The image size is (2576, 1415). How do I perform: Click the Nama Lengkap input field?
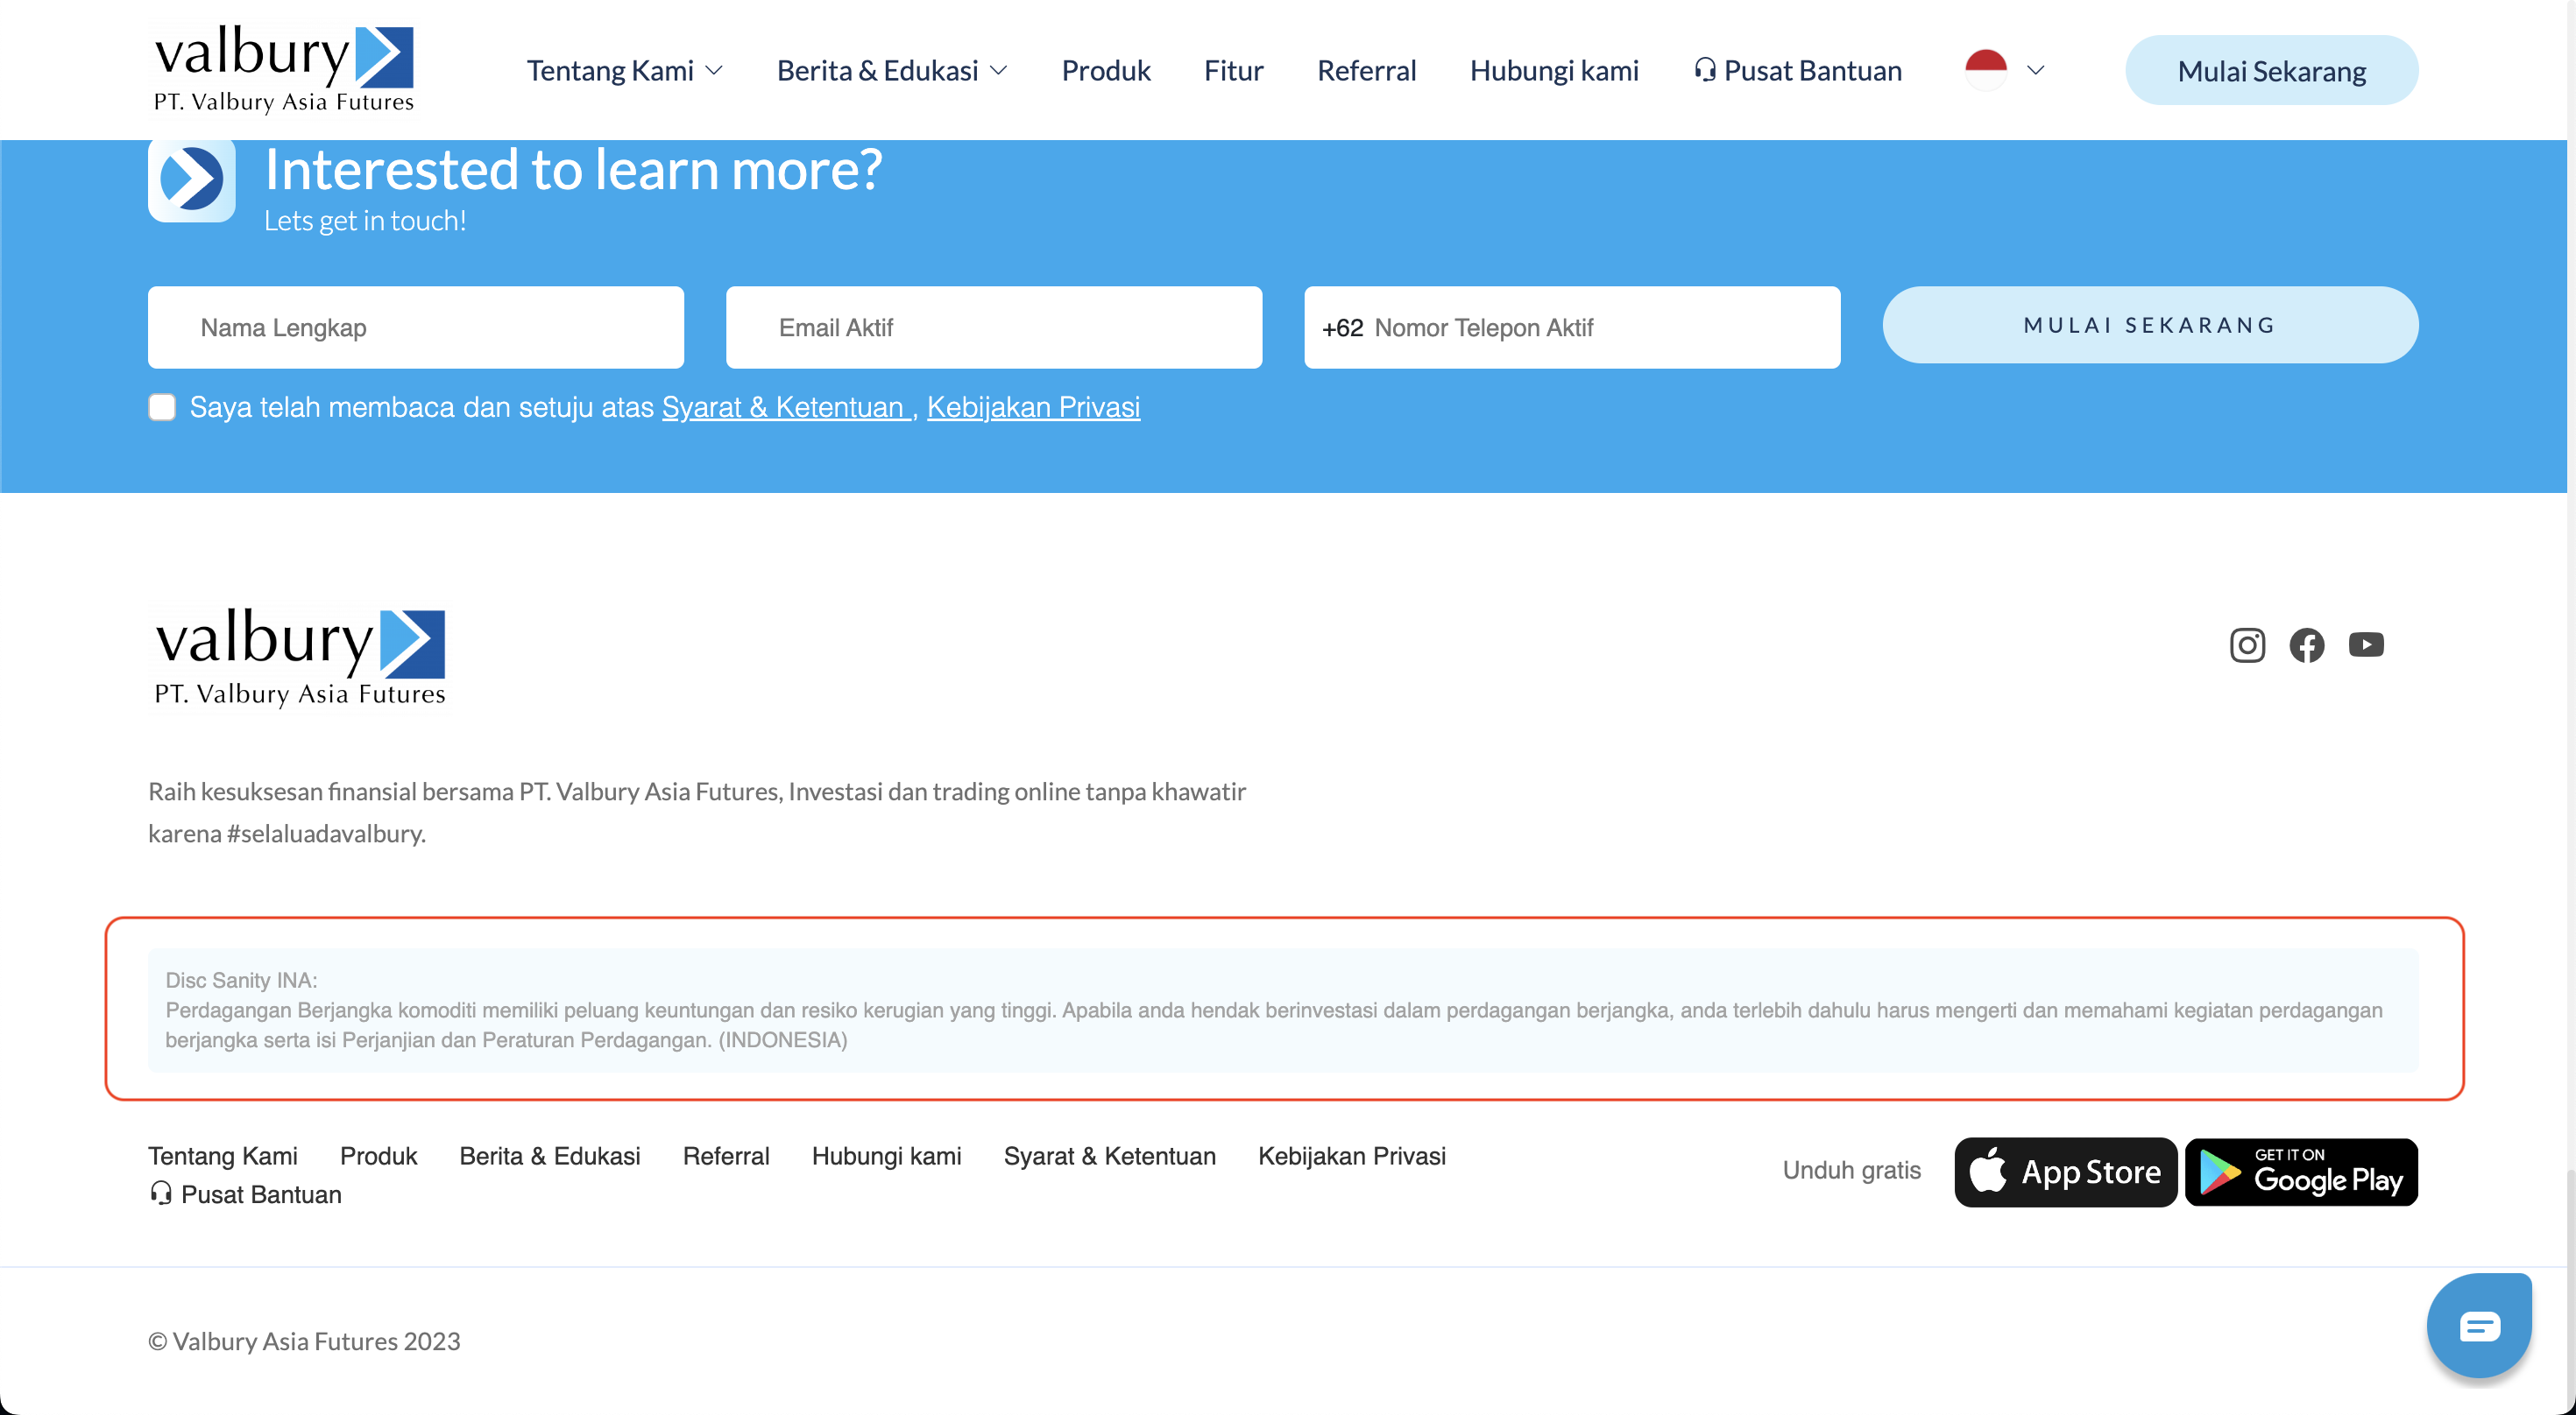point(415,327)
